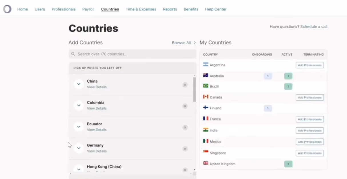Image resolution: width=347 pixels, height=179 pixels.
Task: Add Professionals for Singapore
Action: point(310,153)
